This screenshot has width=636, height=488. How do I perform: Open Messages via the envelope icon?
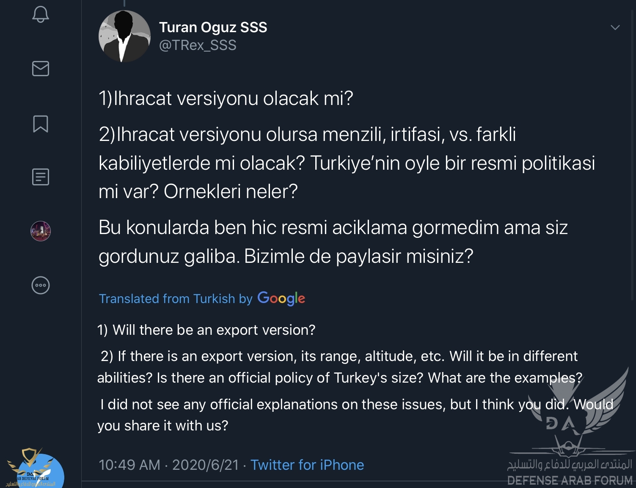coord(41,69)
